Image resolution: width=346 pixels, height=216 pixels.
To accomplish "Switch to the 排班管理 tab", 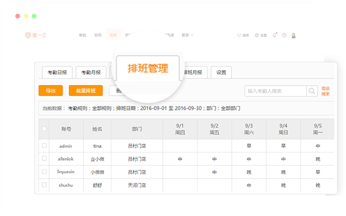I will (148, 69).
